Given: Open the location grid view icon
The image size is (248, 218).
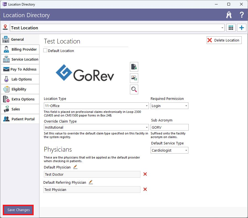Looking at the screenshot, I should click(x=231, y=28).
